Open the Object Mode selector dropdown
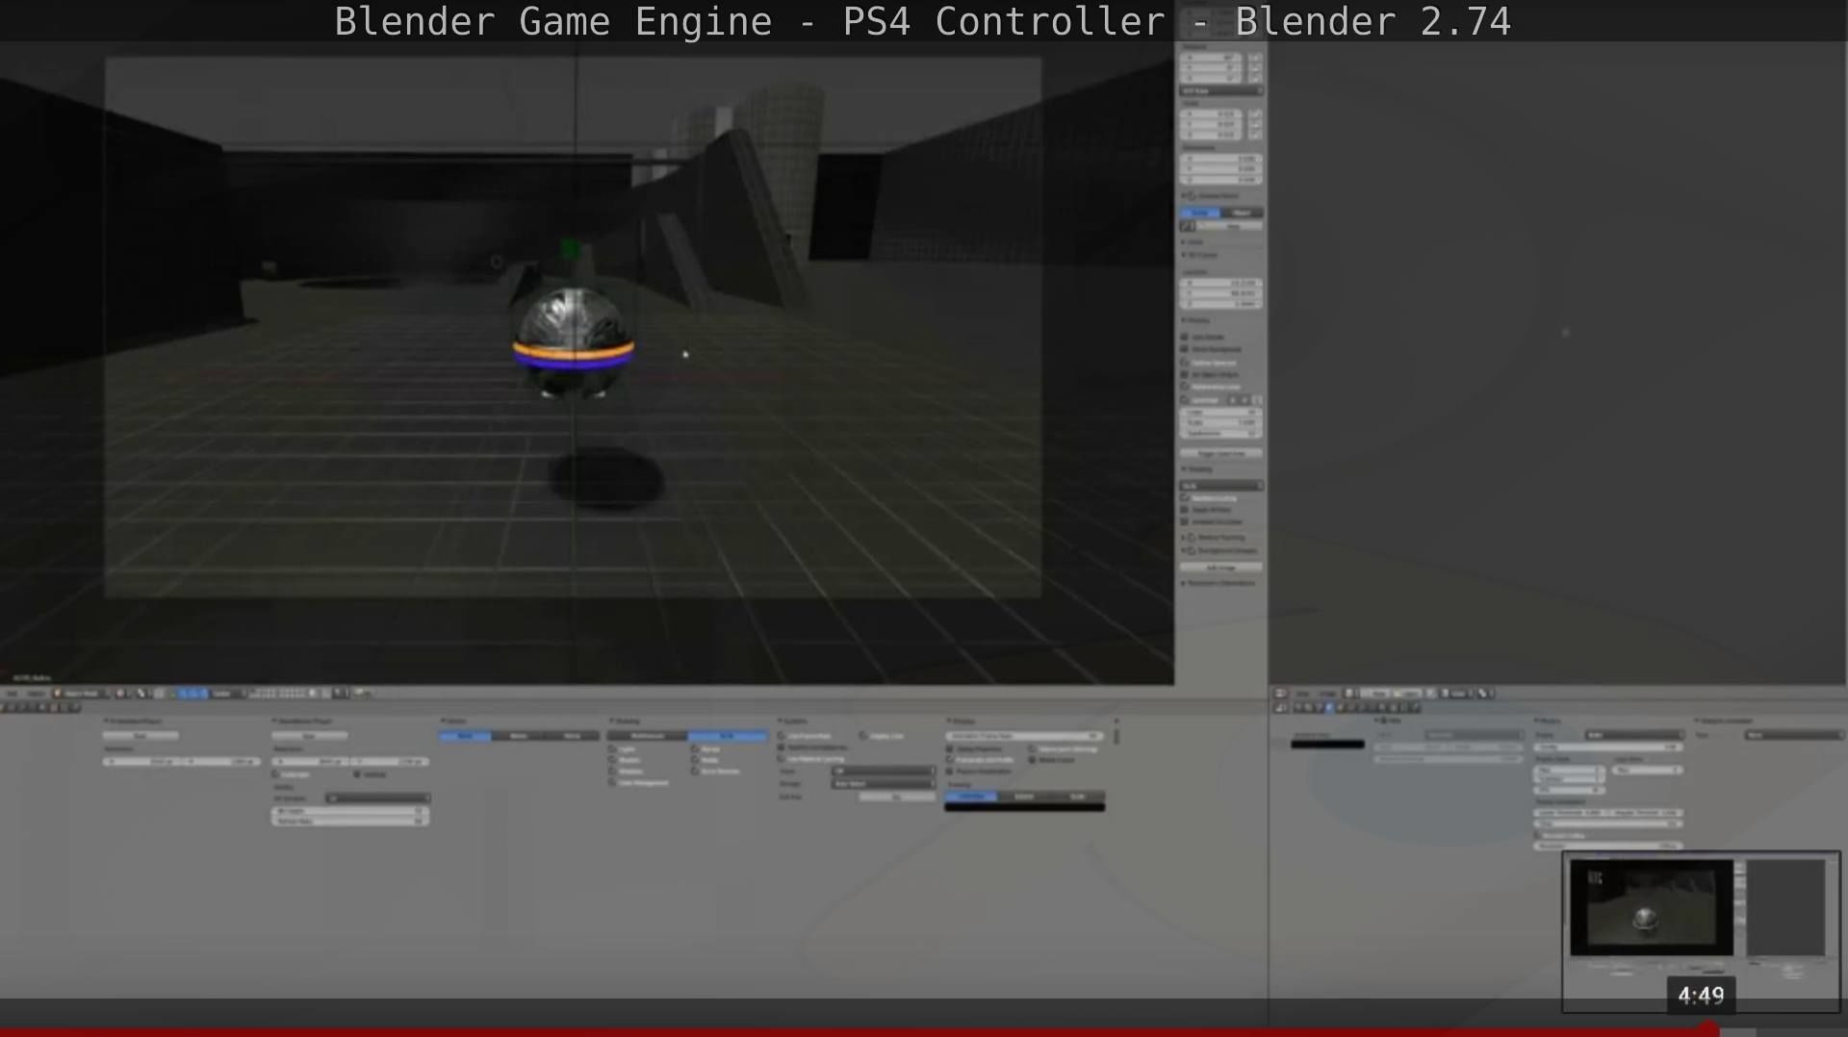 79,694
